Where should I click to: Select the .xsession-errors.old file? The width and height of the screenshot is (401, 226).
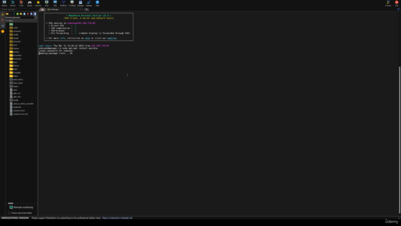(x=19, y=114)
